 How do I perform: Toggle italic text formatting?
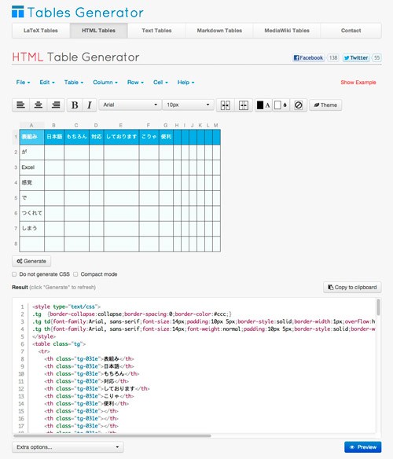[90, 105]
